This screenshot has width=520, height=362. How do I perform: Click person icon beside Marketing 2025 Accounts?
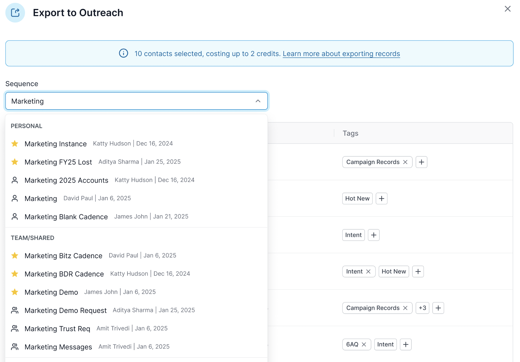(15, 180)
